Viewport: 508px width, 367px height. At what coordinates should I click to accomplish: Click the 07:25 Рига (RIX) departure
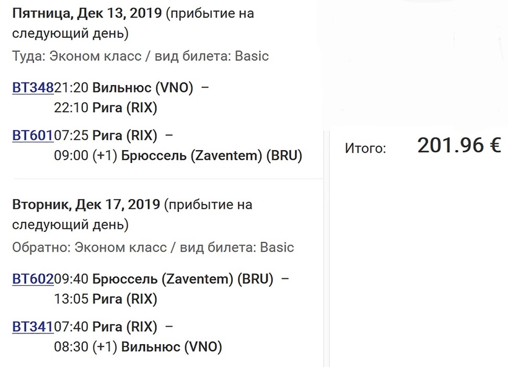coord(106,135)
